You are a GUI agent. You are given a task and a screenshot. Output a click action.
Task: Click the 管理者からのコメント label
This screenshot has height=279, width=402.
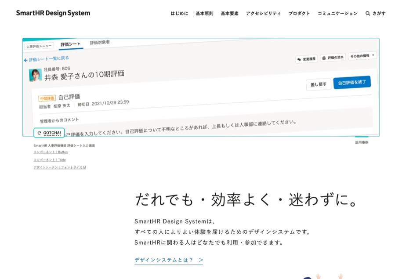pyautogui.click(x=59, y=120)
